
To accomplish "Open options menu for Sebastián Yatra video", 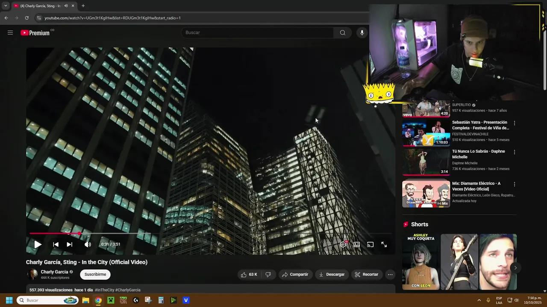I will click(x=514, y=123).
